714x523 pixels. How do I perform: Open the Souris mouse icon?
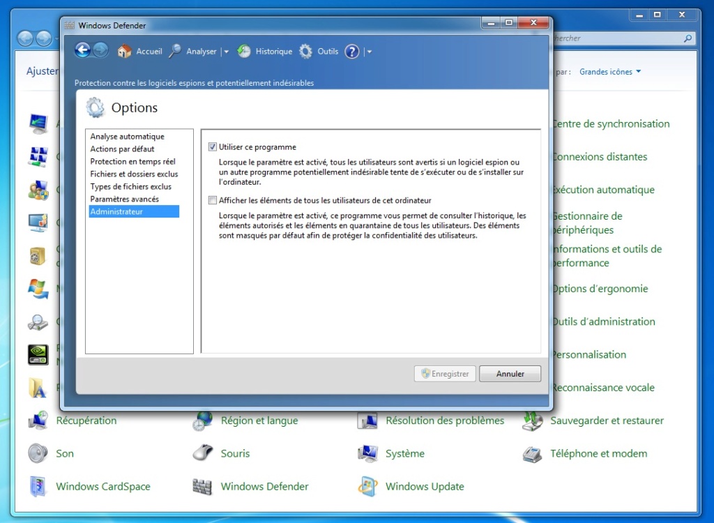pos(203,453)
